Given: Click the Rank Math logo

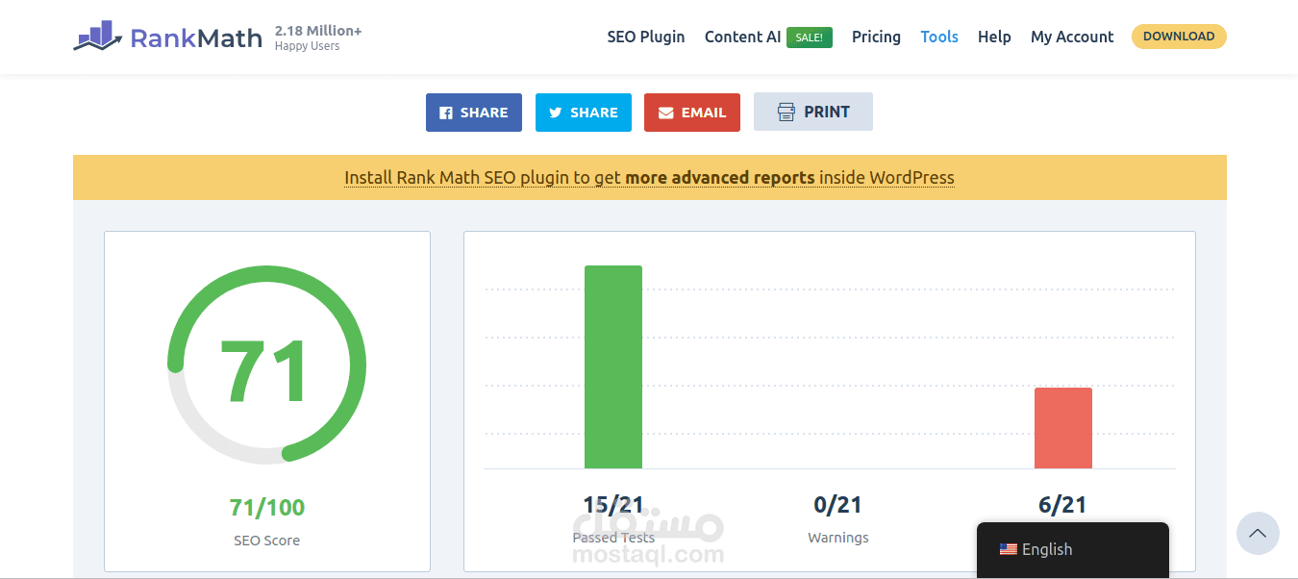Looking at the screenshot, I should point(167,38).
